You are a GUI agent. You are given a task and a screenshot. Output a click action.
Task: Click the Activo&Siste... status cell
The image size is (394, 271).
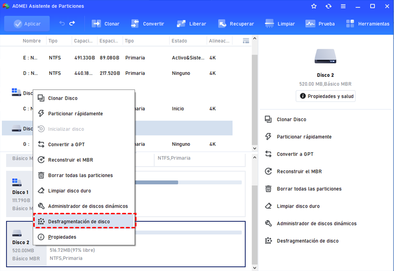(x=188, y=58)
